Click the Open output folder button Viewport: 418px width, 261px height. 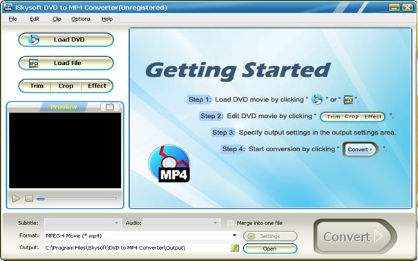pos(270,249)
